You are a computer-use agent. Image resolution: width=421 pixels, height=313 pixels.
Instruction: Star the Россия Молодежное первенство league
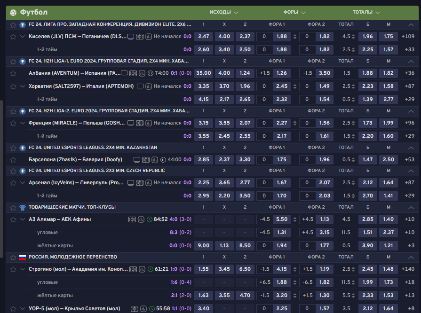[x=13, y=257]
